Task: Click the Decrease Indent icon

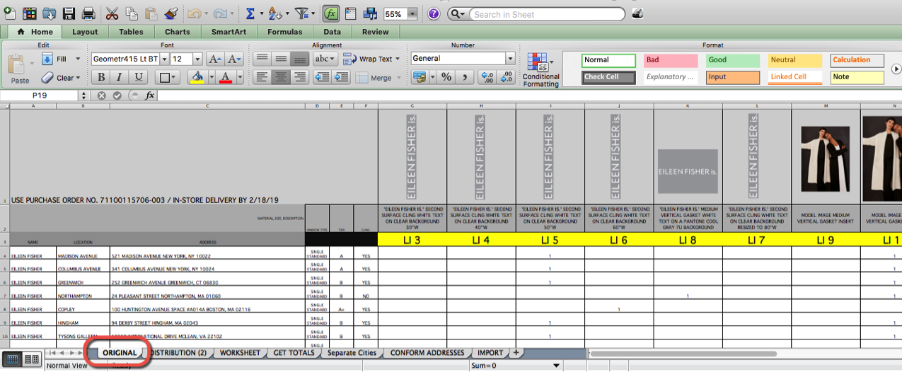Action: pyautogui.click(x=323, y=78)
